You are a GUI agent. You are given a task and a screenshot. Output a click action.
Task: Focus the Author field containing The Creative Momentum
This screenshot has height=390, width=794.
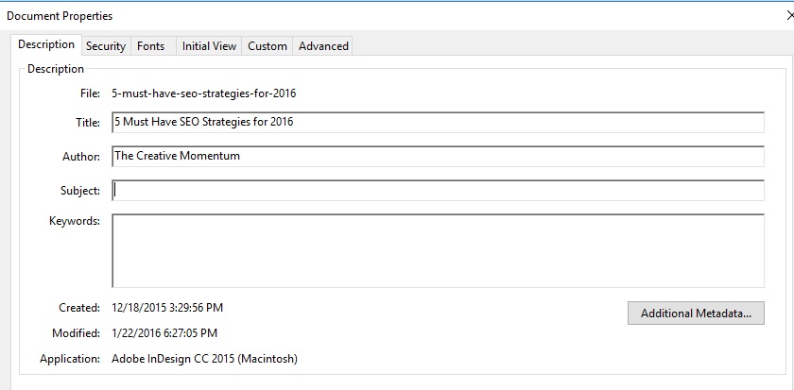coord(438,157)
